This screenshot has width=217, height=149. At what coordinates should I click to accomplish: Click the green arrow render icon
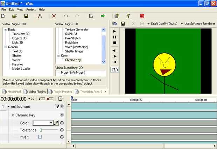tap(103, 16)
